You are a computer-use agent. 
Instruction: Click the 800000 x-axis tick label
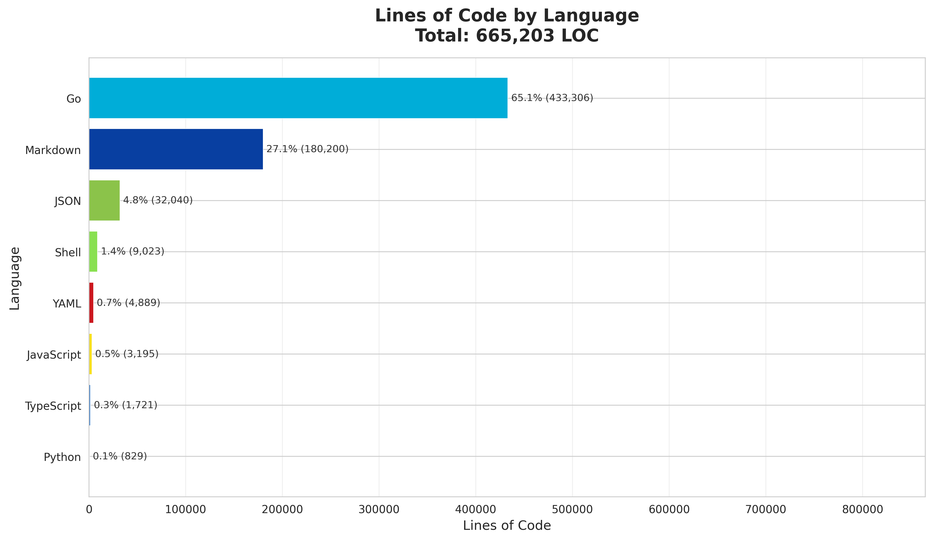pyautogui.click(x=862, y=510)
